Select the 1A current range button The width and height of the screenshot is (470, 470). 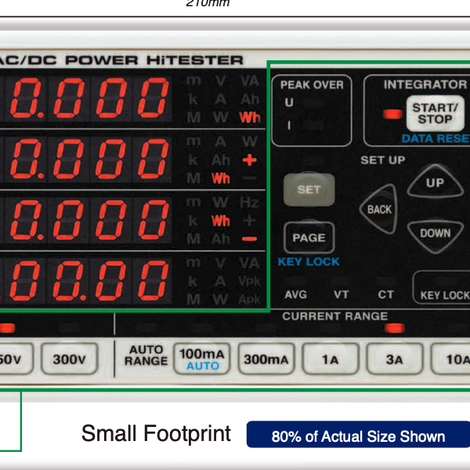point(331,359)
